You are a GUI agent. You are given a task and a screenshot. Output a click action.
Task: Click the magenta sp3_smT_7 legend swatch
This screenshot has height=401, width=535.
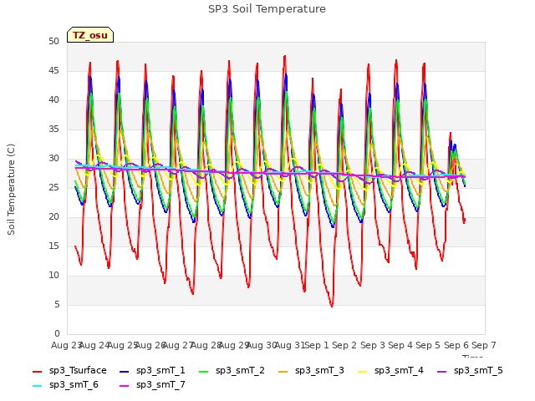tap(125, 386)
